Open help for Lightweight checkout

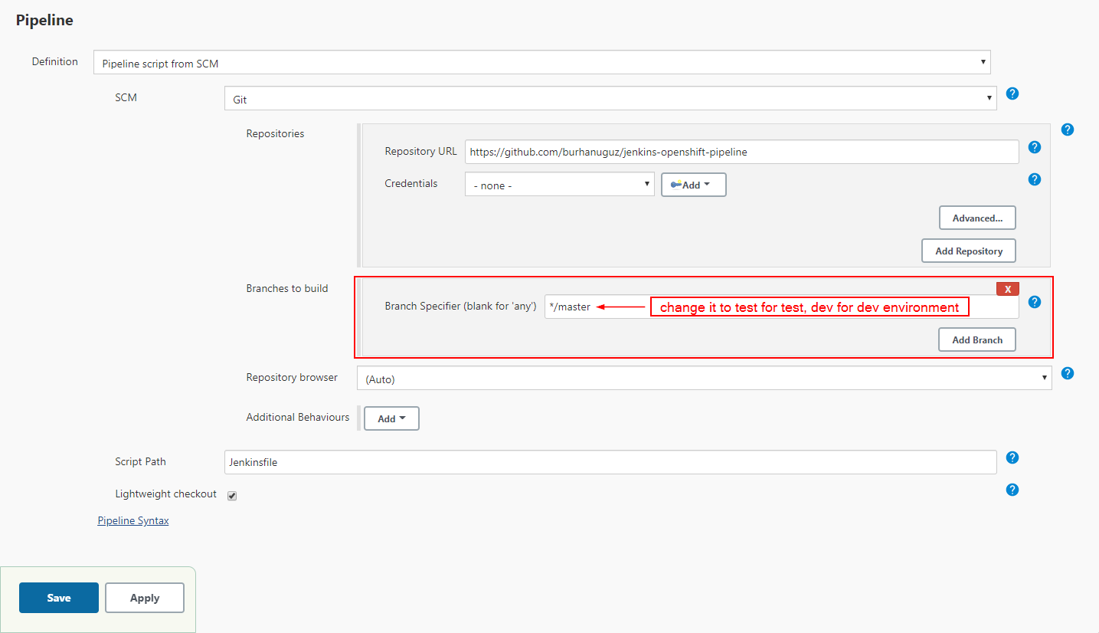point(1012,490)
